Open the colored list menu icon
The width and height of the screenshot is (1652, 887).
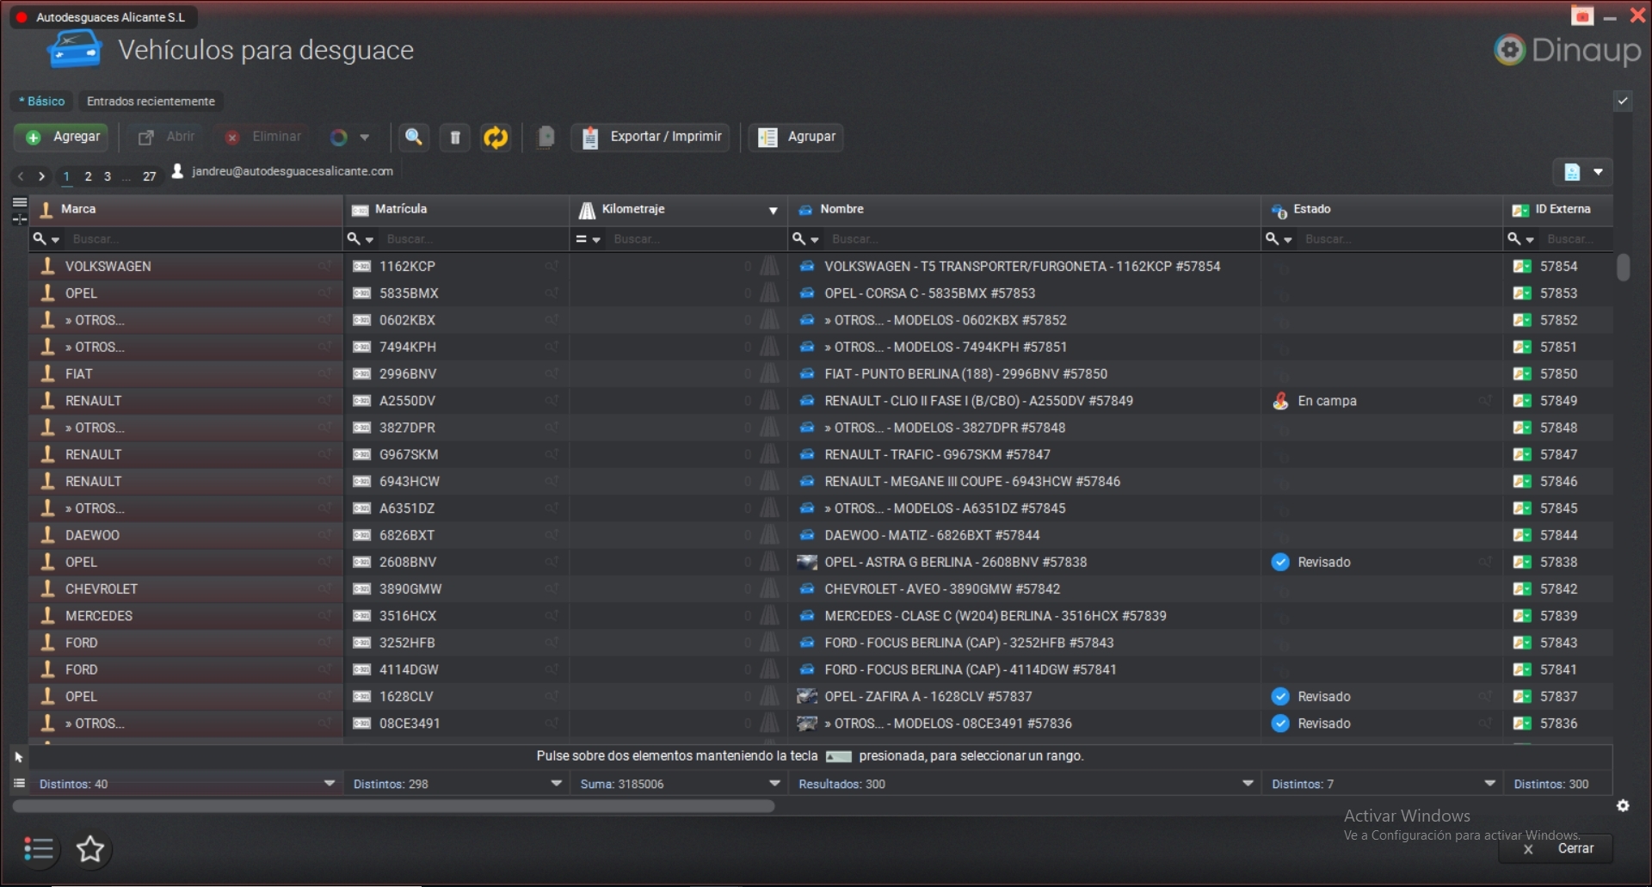38,849
